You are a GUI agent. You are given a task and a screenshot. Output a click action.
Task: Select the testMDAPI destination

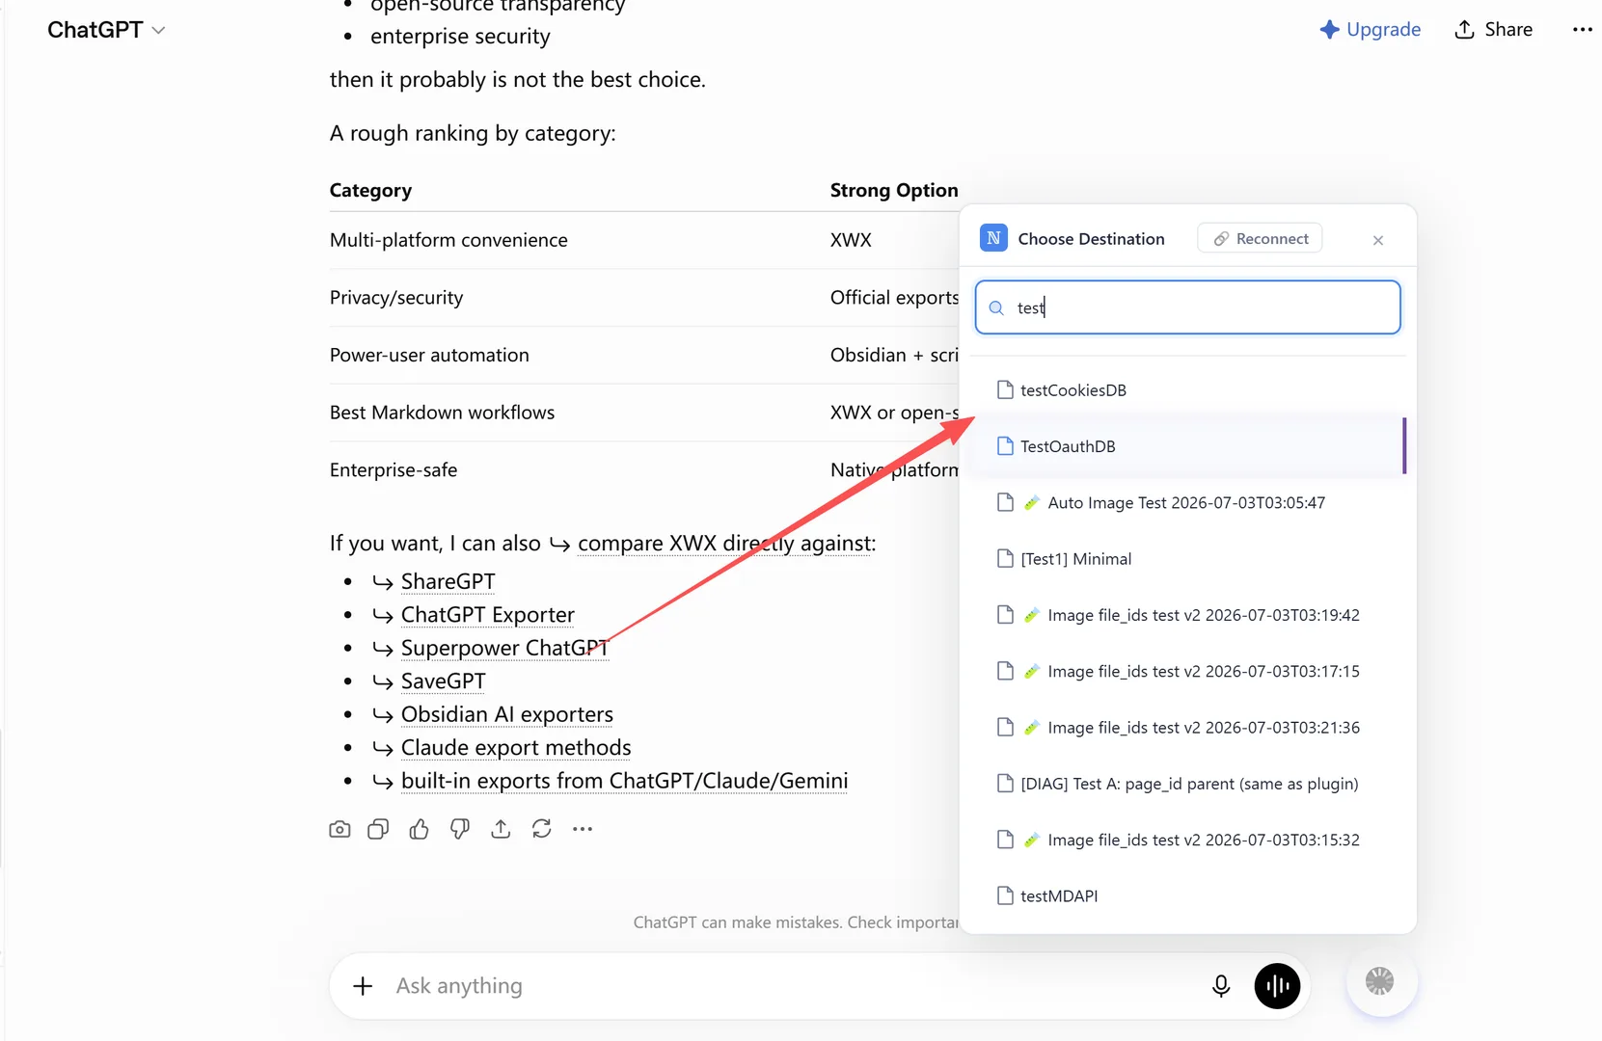(1187, 896)
